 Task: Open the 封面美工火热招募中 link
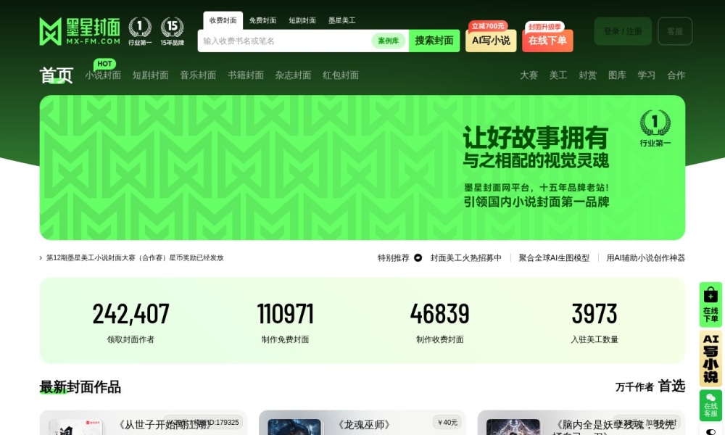pyautogui.click(x=466, y=258)
